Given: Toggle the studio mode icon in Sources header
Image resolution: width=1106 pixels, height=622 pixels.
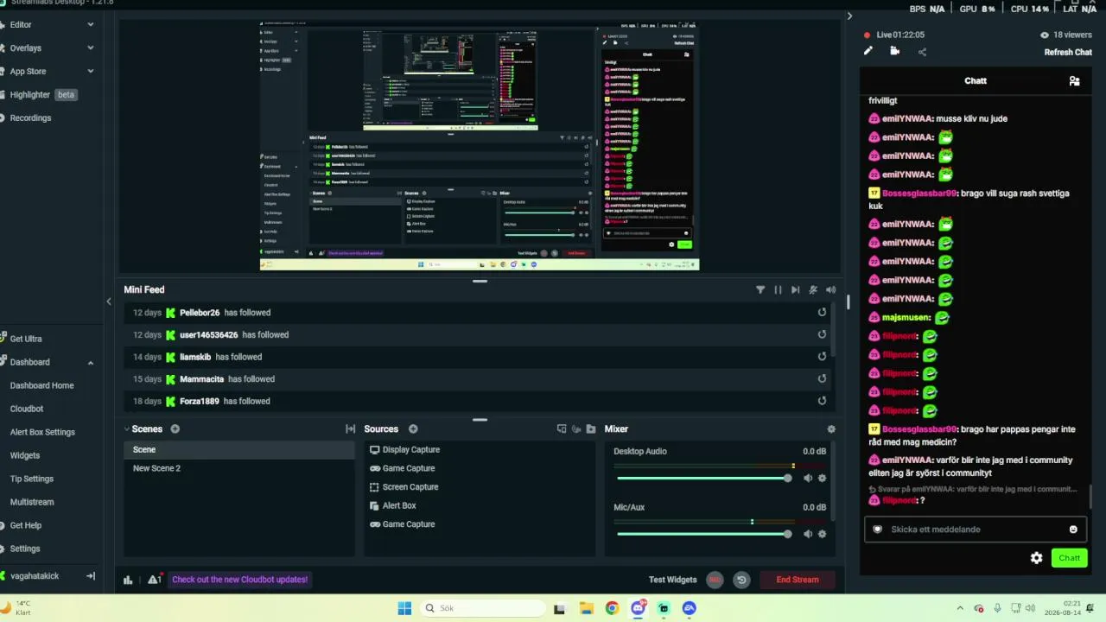Looking at the screenshot, I should (562, 428).
